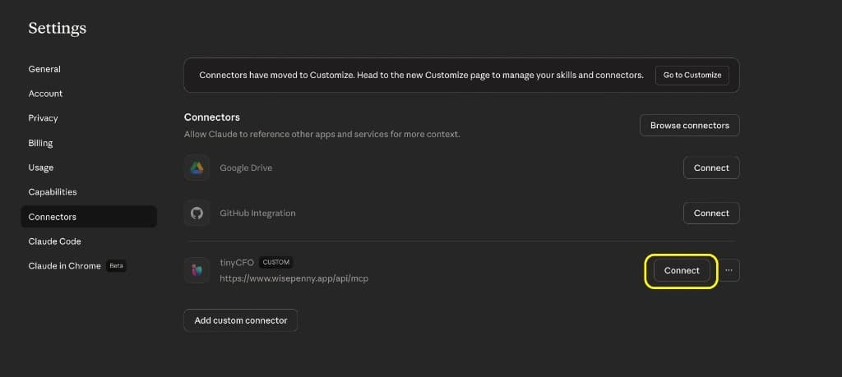This screenshot has width=842, height=377.
Task: Click the Settings page heading
Action: tap(57, 28)
